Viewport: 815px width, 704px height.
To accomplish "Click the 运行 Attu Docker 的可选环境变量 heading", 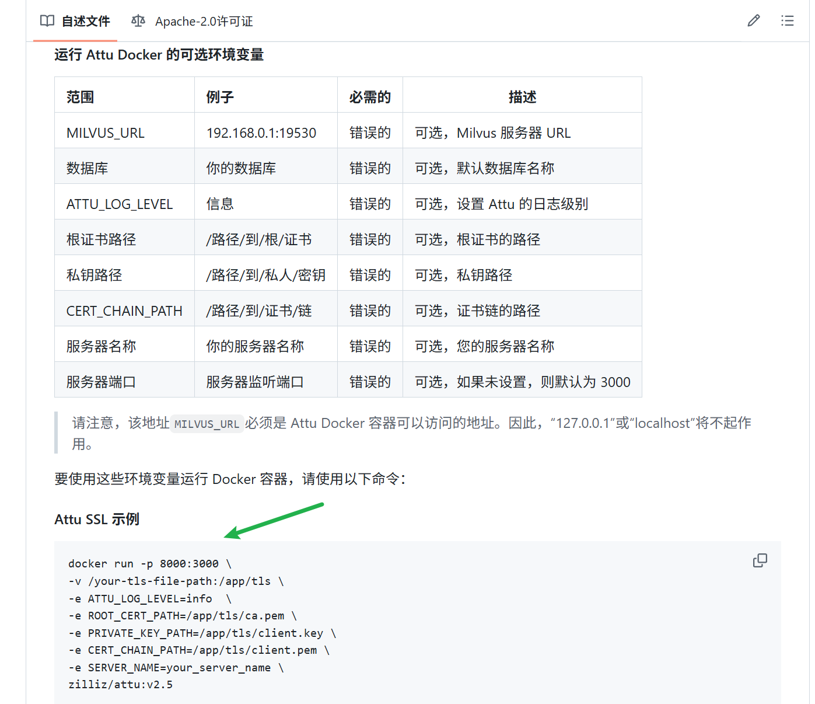I will [159, 54].
